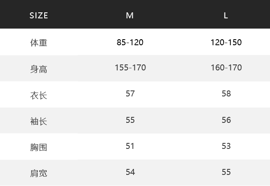Select the 155-170 height cell
The height and width of the screenshot is (186, 270).
pyautogui.click(x=131, y=67)
